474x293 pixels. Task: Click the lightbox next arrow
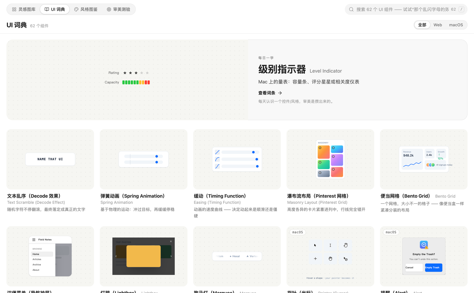[x=171, y=256]
